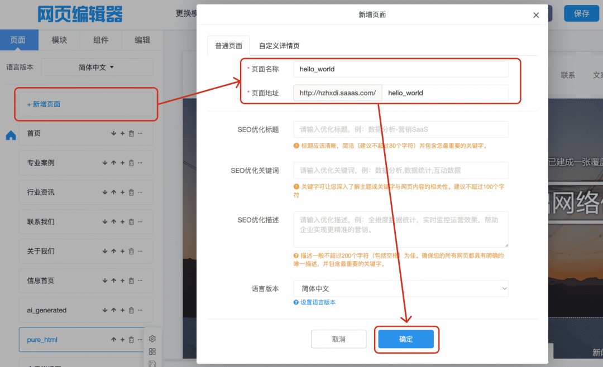The image size is (603, 367).
Task: Click the SEO优化标题 input field
Action: pos(401,129)
